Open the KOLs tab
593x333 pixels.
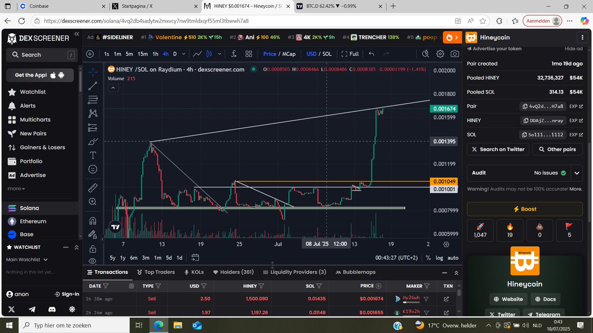point(193,272)
